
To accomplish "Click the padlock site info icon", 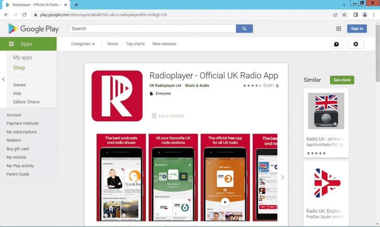I will click(35, 15).
